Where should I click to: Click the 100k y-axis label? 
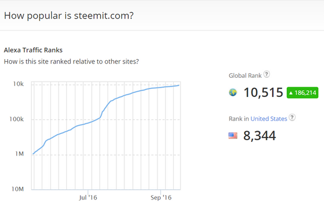click(x=16, y=119)
